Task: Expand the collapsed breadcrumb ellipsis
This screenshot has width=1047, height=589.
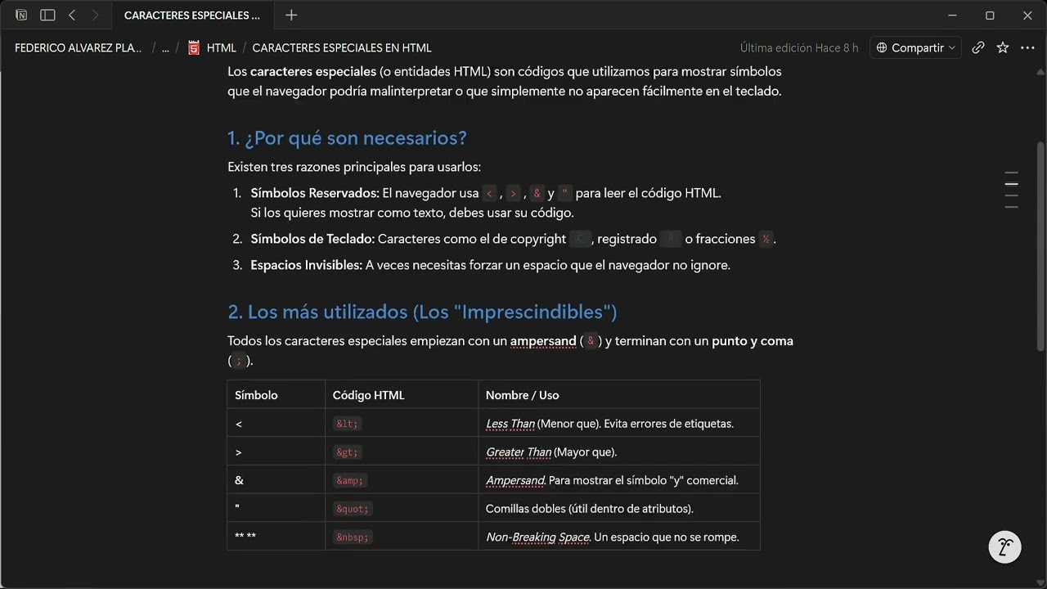Action: tap(166, 47)
